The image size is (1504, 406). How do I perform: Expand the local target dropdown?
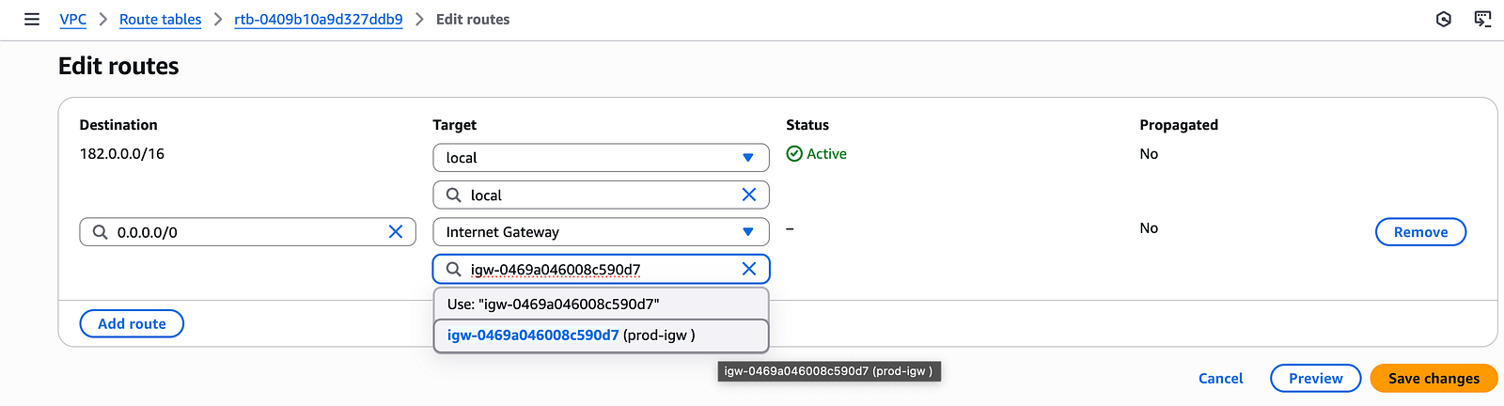point(601,158)
